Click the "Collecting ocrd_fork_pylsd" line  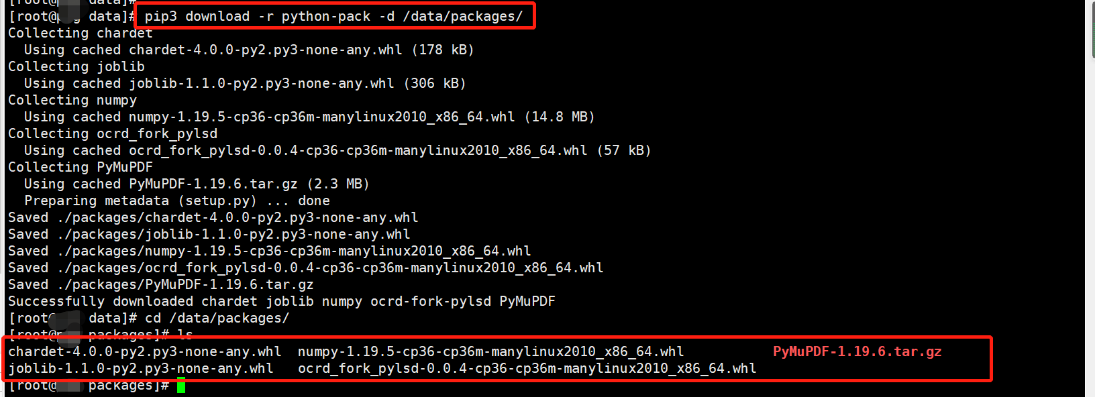pos(112,133)
